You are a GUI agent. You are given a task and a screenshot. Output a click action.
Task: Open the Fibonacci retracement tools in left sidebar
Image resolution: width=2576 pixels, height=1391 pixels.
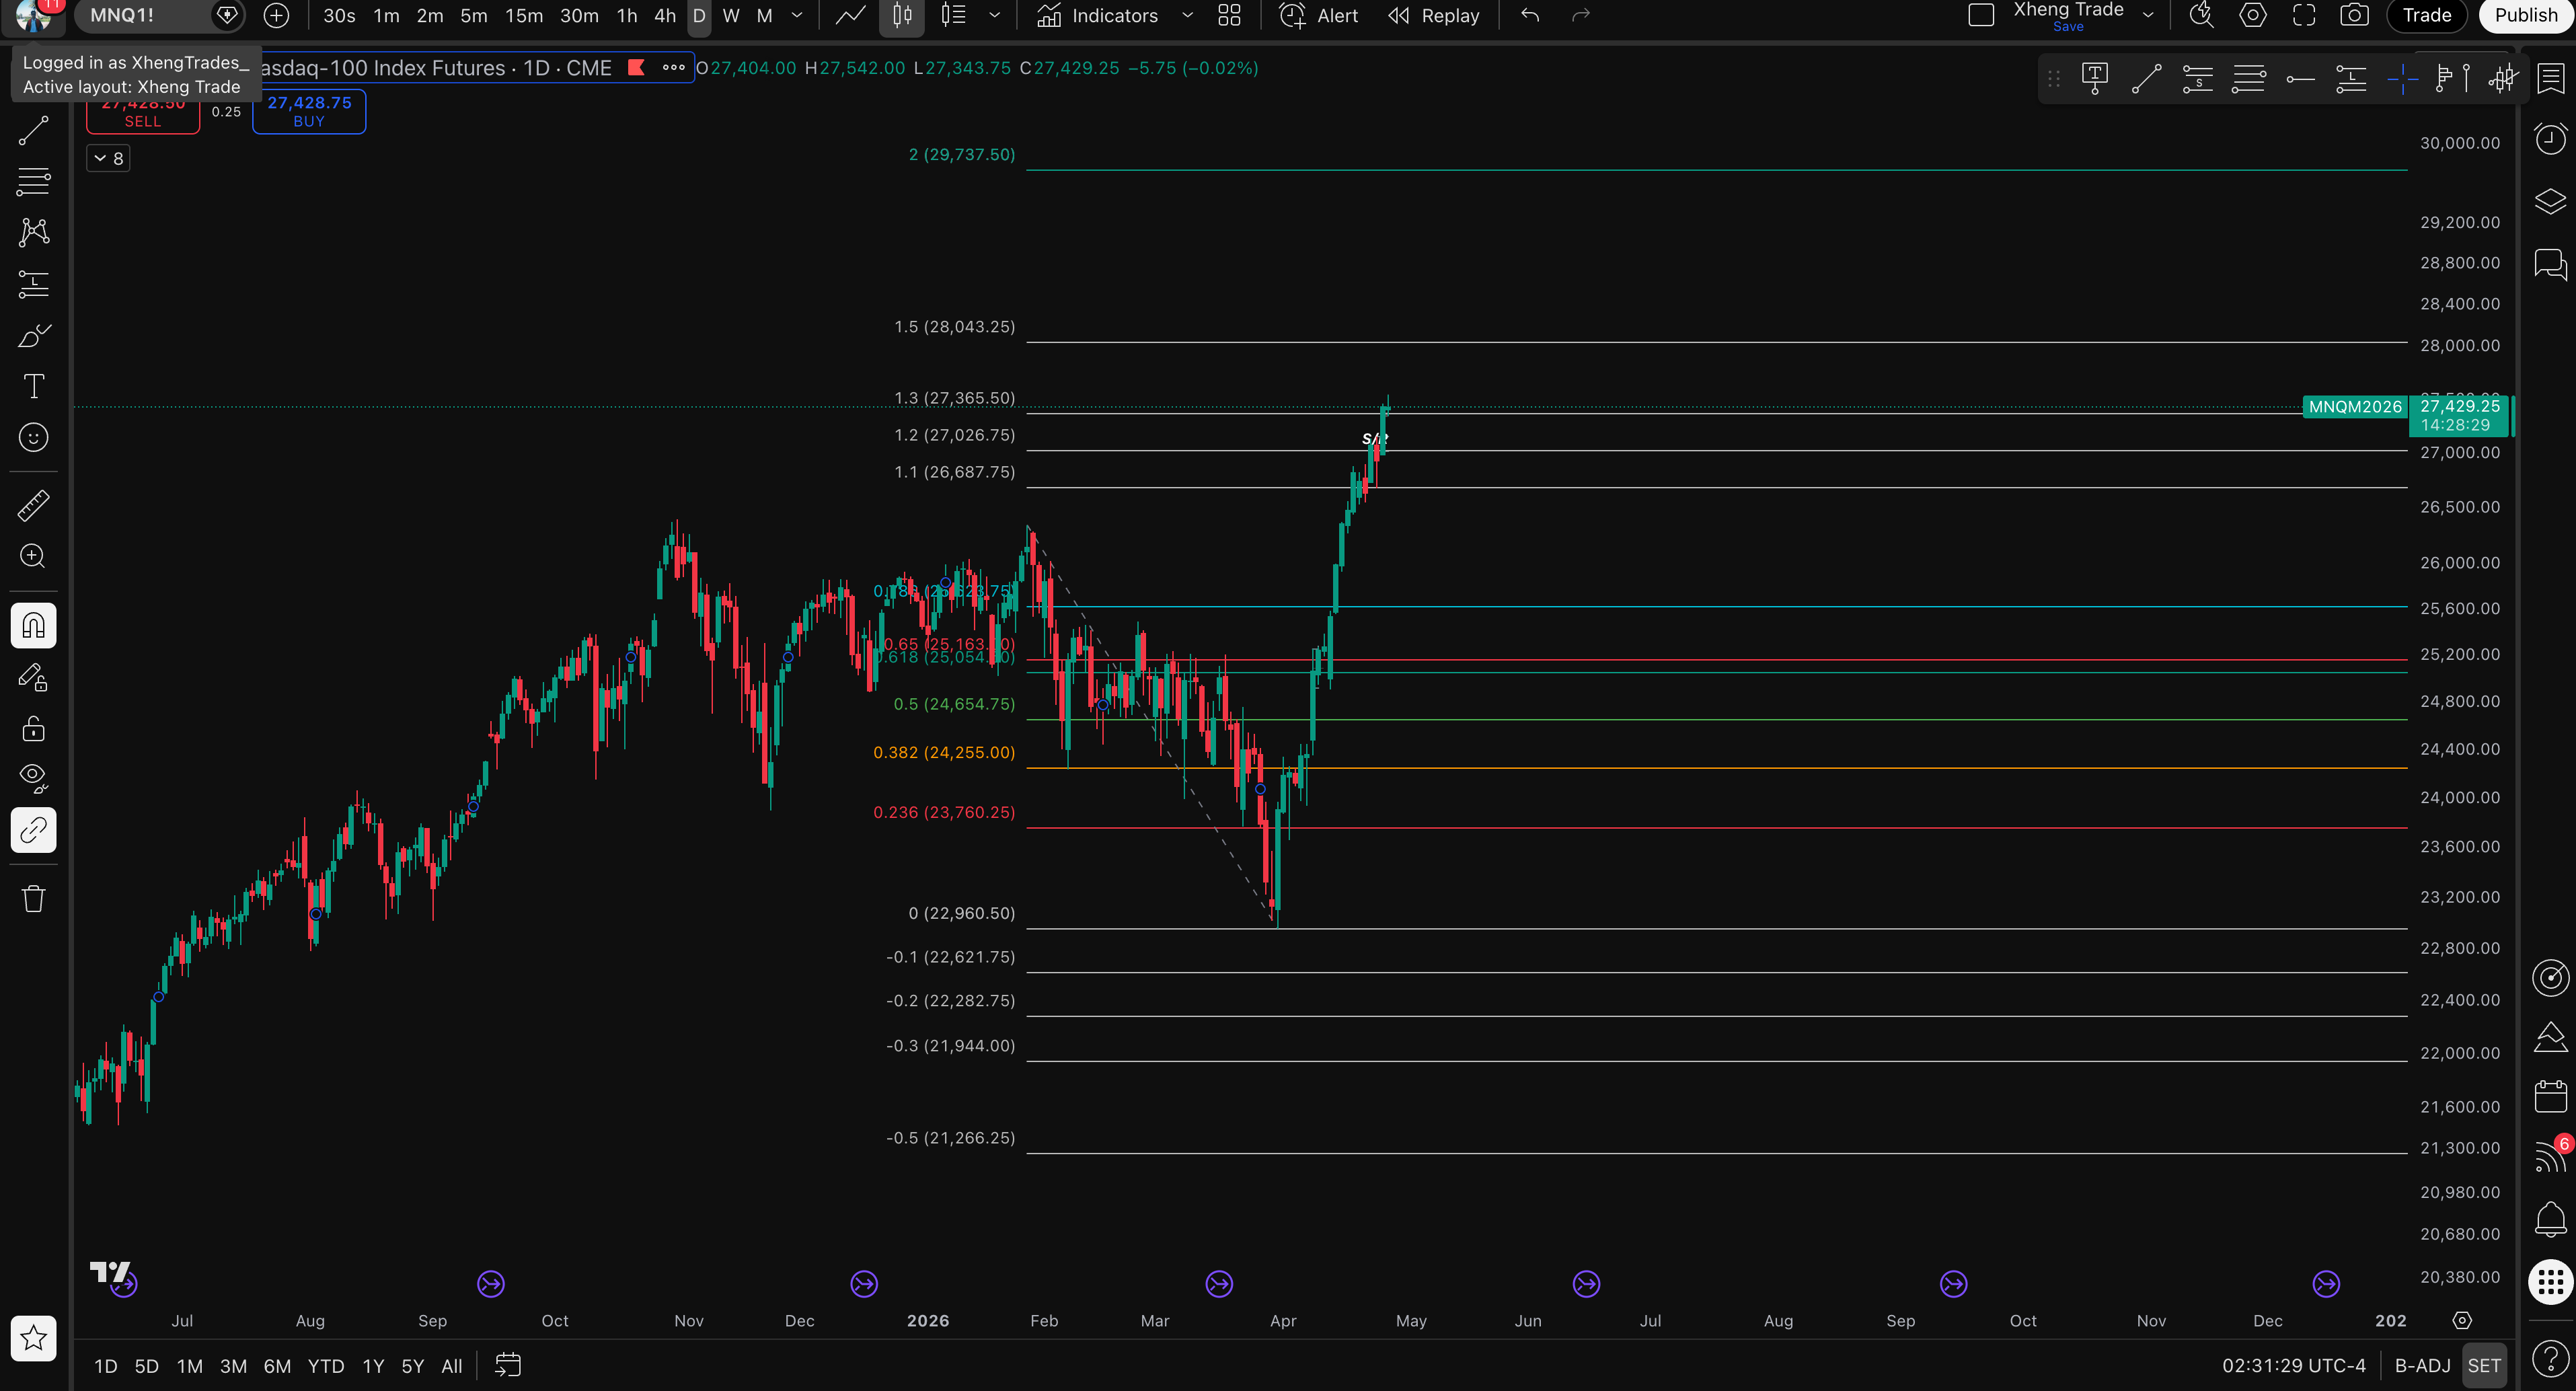coord(34,181)
